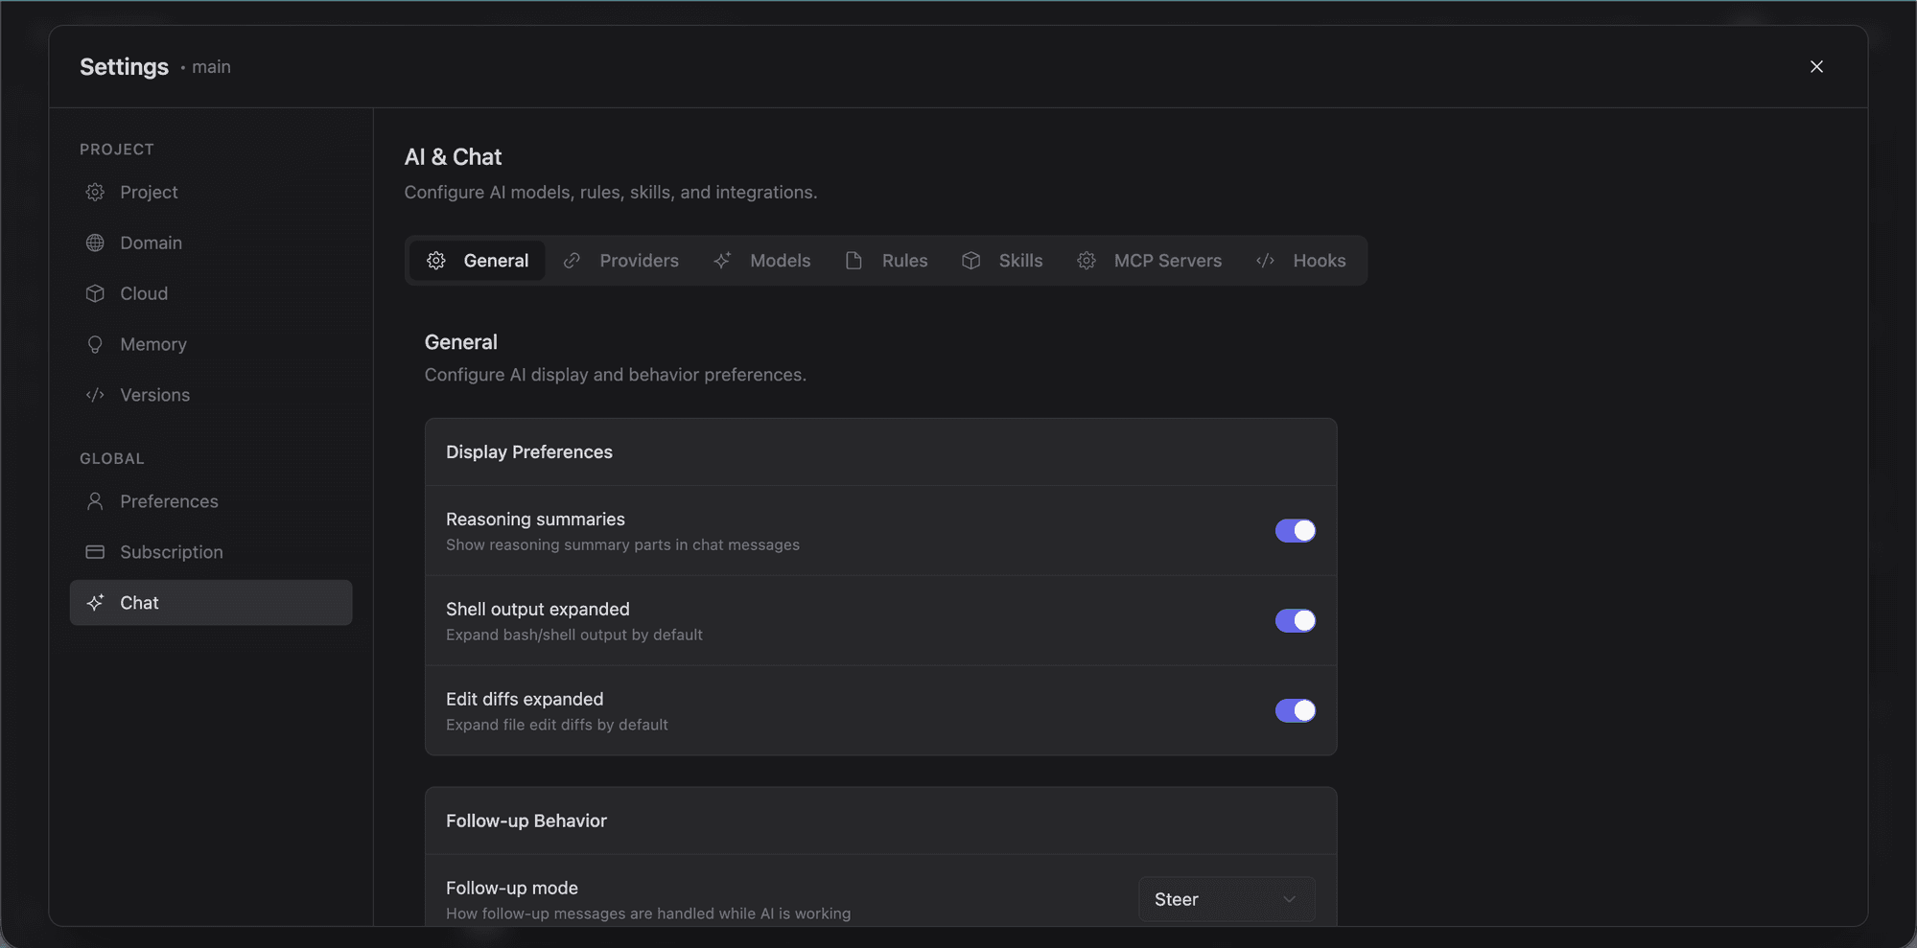
Task: Click the Skills cube icon
Action: pos(970,260)
